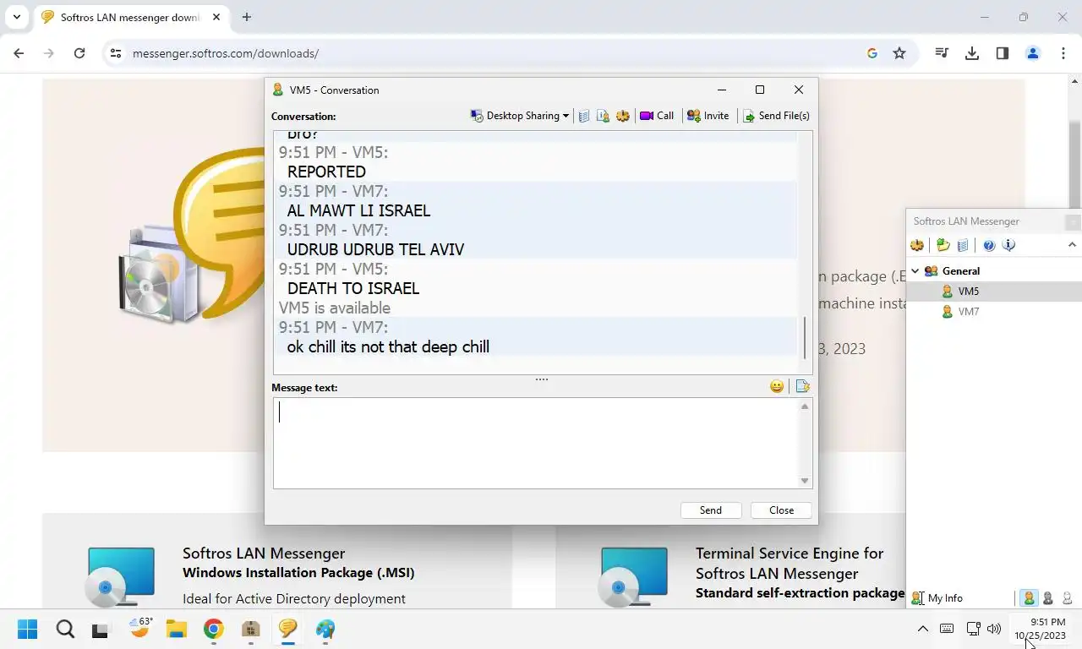The width and height of the screenshot is (1082, 649).
Task: Select the Softros LAN messenger download tab
Action: coord(131,17)
